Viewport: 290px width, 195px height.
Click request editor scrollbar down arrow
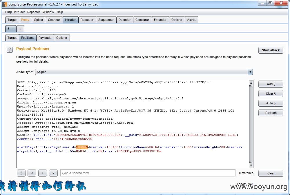click(x=251, y=166)
